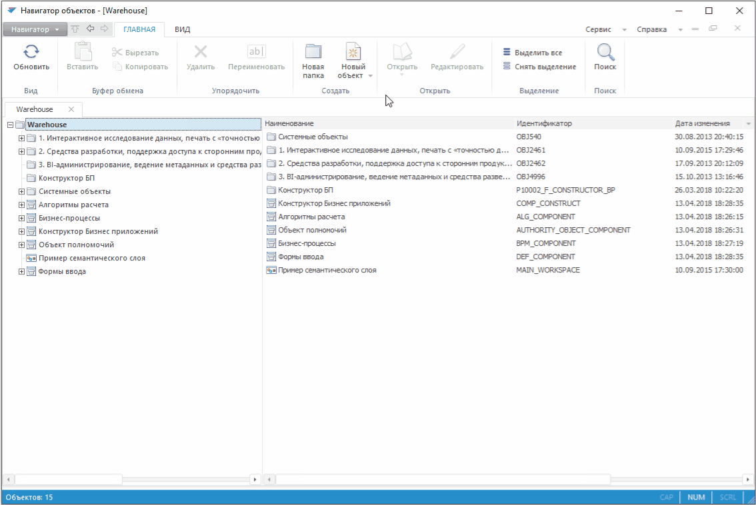The width and height of the screenshot is (756, 505).
Task: Click the date 30.08.2013 20:40:15
Action: click(709, 137)
